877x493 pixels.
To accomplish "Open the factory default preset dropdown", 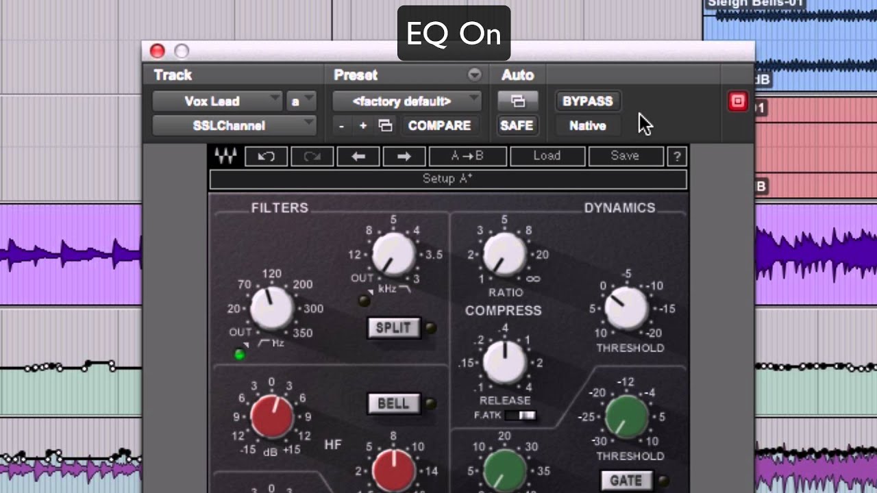I will click(407, 101).
